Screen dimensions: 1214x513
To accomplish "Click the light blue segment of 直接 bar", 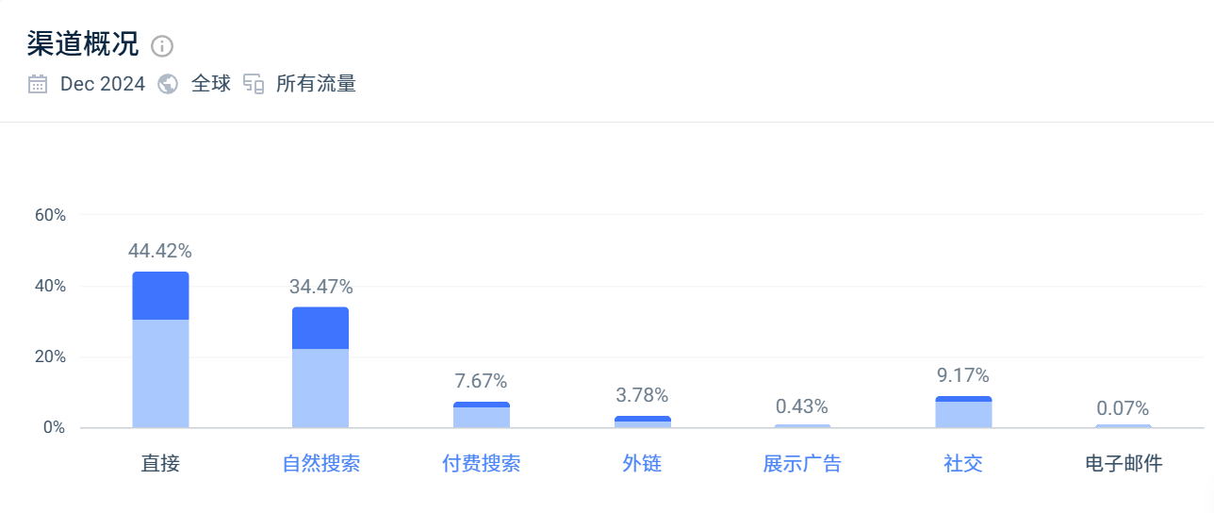I will pos(160,374).
